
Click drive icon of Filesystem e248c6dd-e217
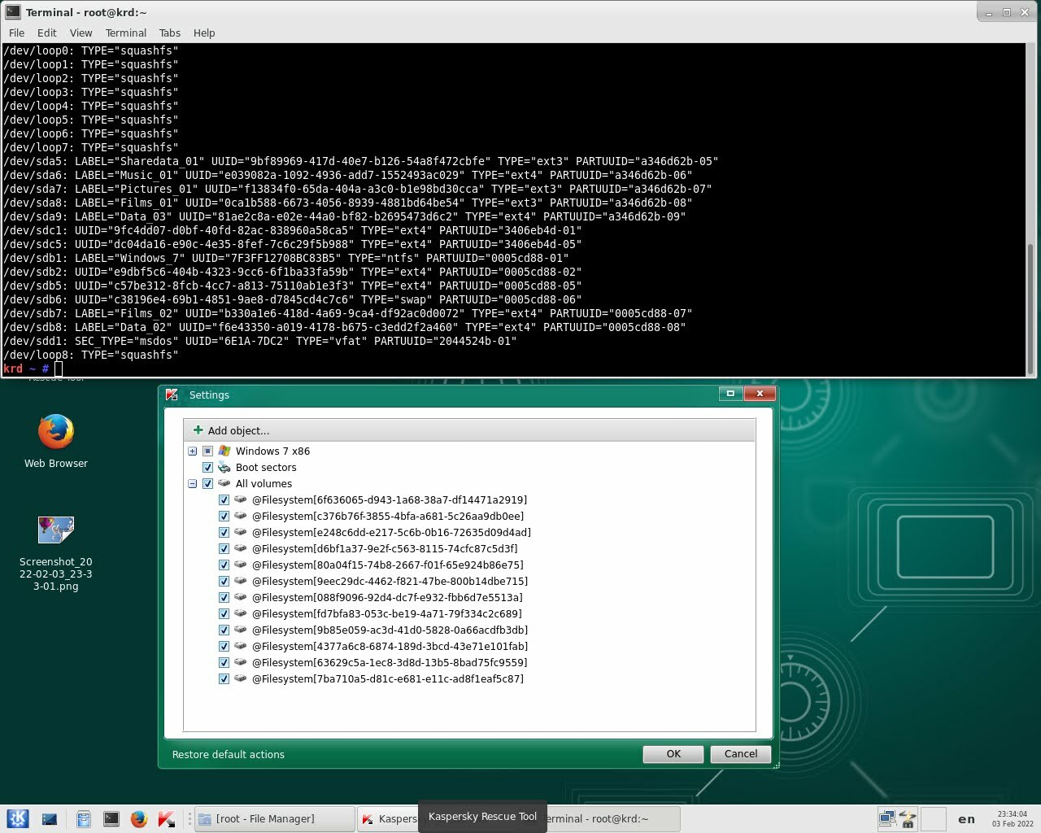(241, 532)
